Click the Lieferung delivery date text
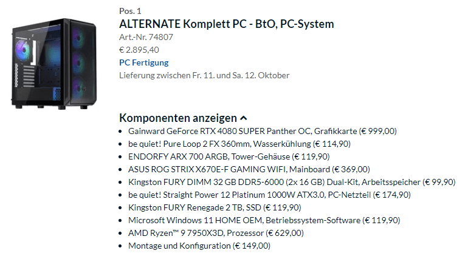This screenshot has width=471, height=262. click(x=204, y=75)
